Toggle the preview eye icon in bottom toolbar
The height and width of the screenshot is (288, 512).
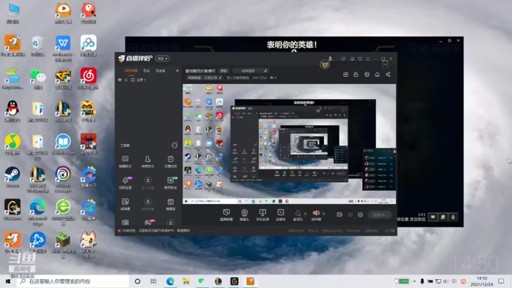(x=350, y=214)
